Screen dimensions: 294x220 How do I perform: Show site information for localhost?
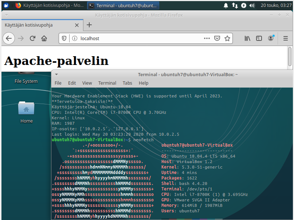tap(74, 38)
